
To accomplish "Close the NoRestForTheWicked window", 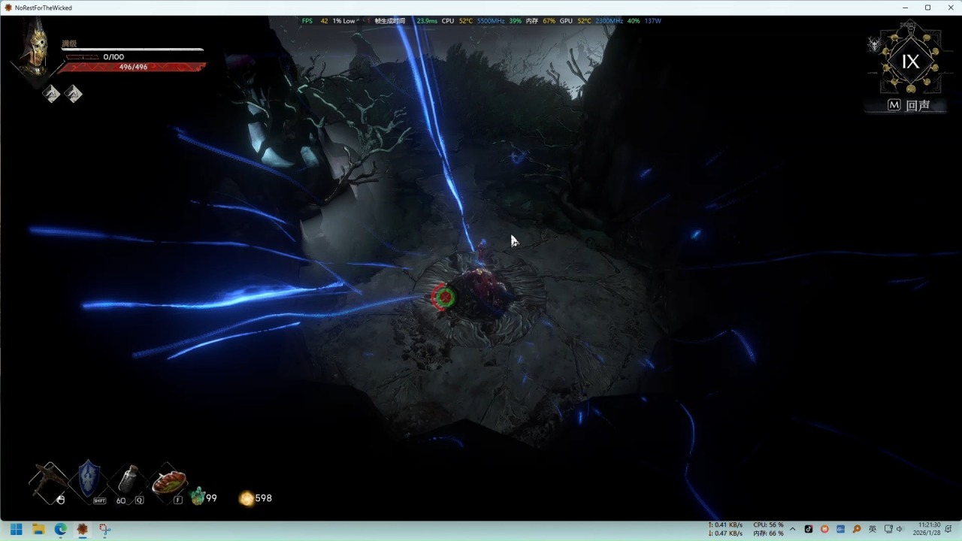I will pyautogui.click(x=950, y=8).
